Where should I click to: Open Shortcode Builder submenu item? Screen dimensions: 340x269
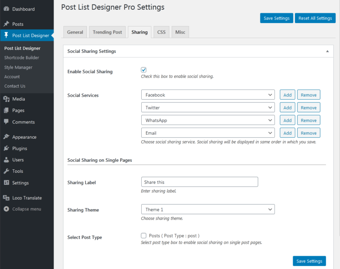(22, 58)
